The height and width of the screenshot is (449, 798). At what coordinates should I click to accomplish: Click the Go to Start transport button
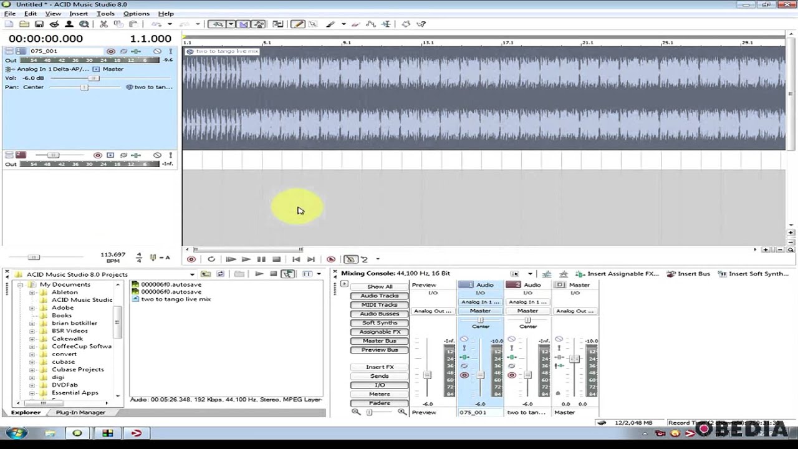point(296,259)
